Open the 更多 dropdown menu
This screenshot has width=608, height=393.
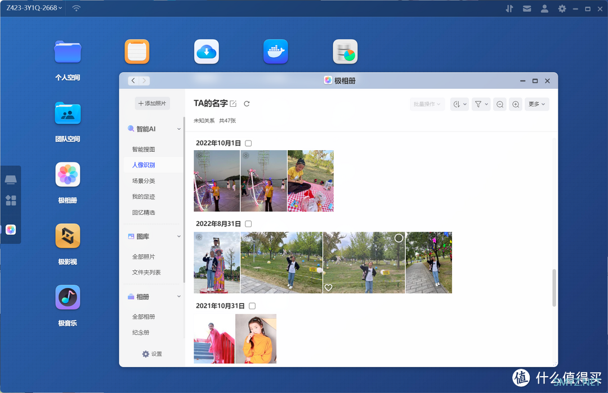537,104
